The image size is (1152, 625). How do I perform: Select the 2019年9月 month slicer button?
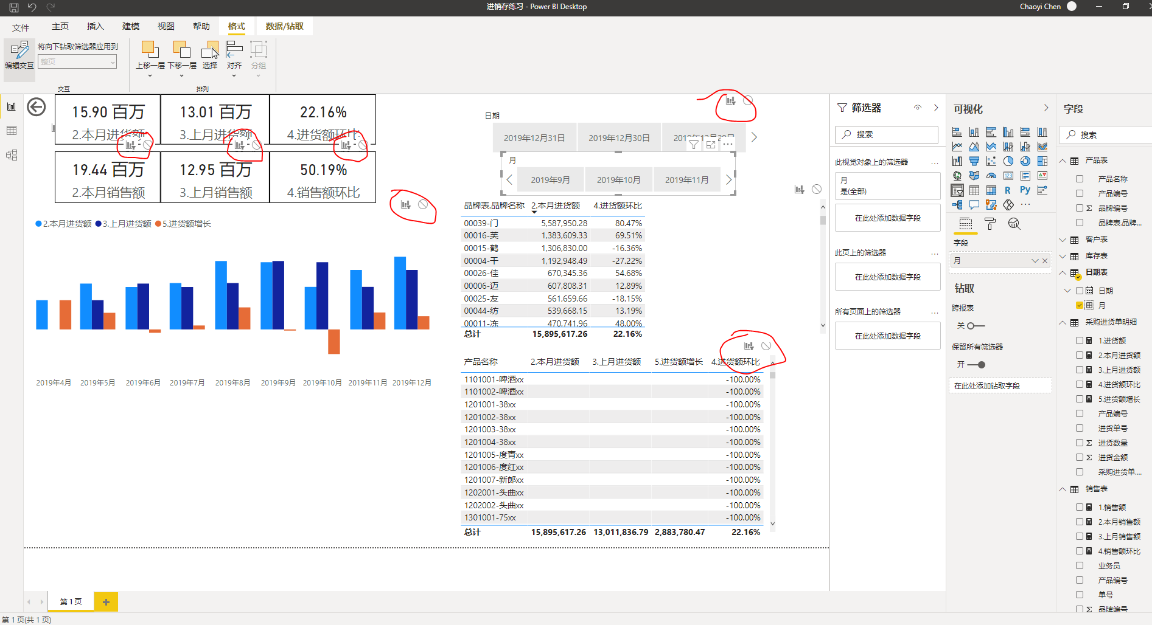[x=550, y=180]
